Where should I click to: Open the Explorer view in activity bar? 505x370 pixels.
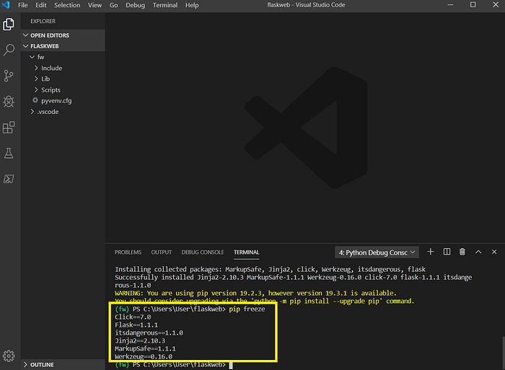tap(9, 25)
